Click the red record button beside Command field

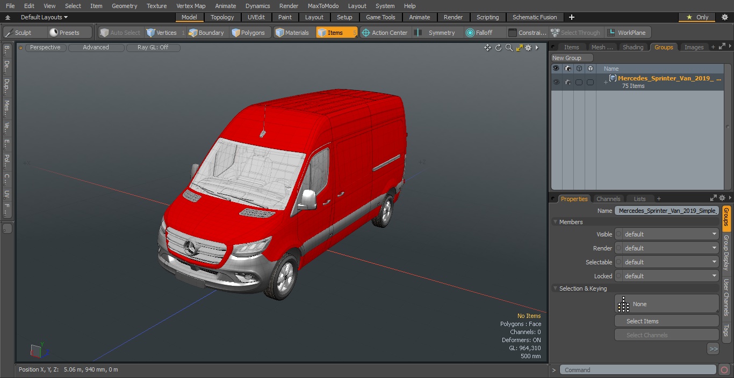point(724,370)
